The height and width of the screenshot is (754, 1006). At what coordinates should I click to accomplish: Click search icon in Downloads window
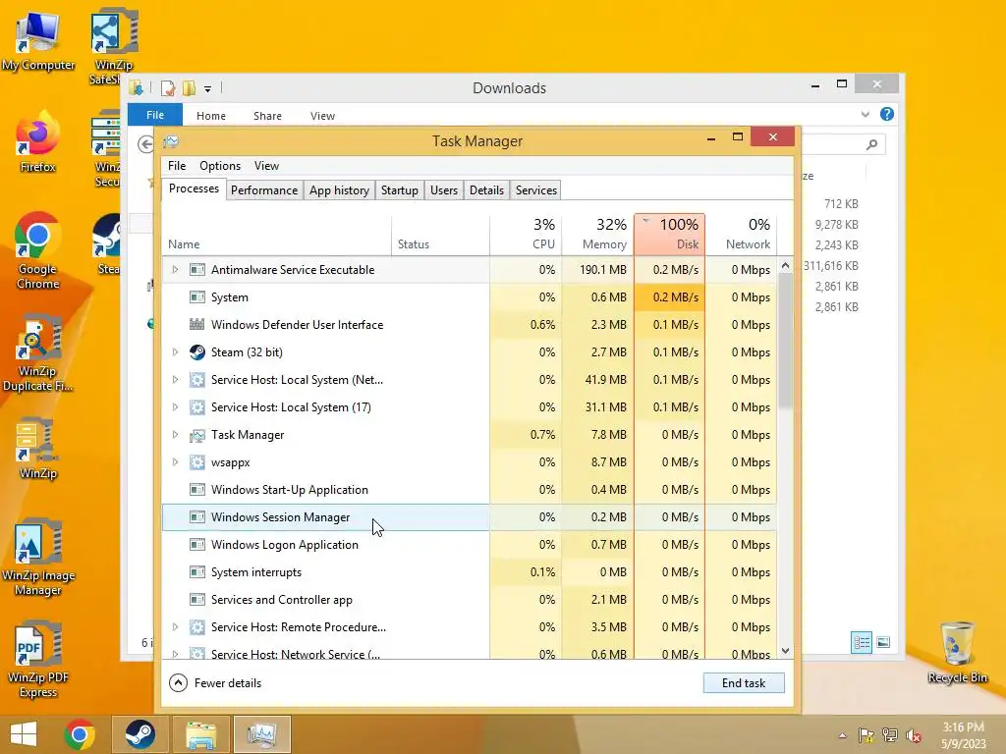[871, 144]
